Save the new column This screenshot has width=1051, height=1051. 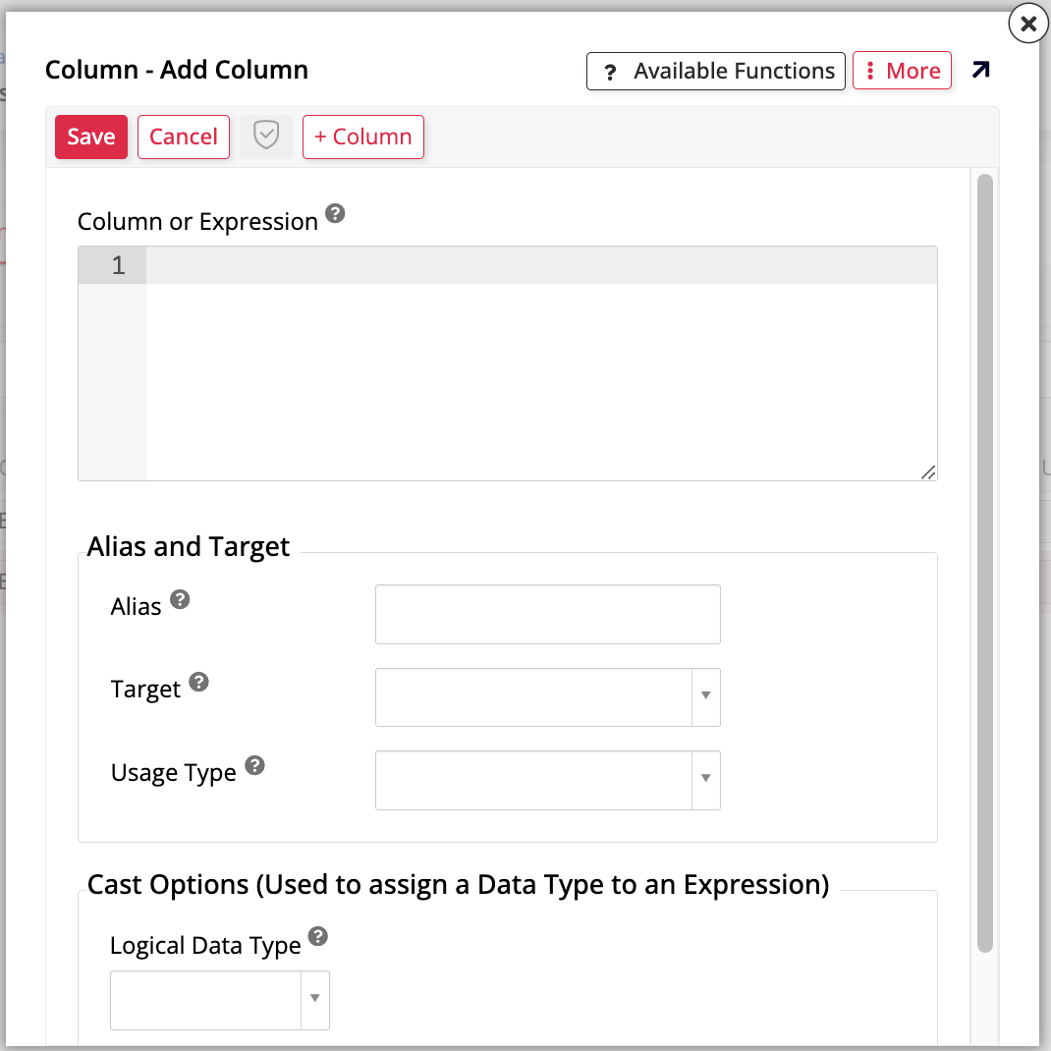[x=91, y=137]
